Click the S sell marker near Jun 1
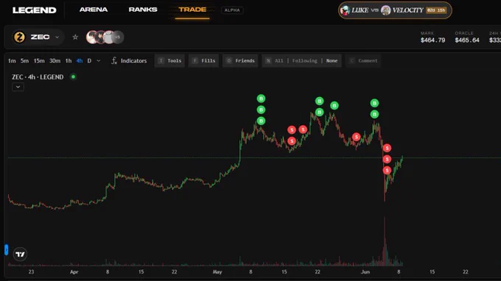501x281 pixels. point(357,137)
